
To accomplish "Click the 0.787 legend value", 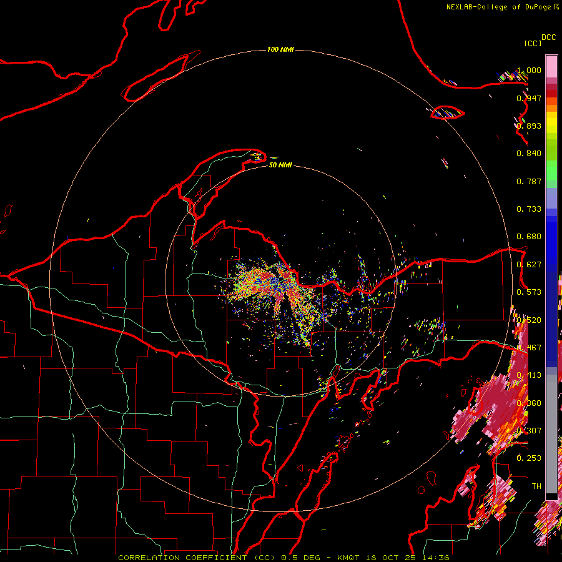I will pos(529,181).
